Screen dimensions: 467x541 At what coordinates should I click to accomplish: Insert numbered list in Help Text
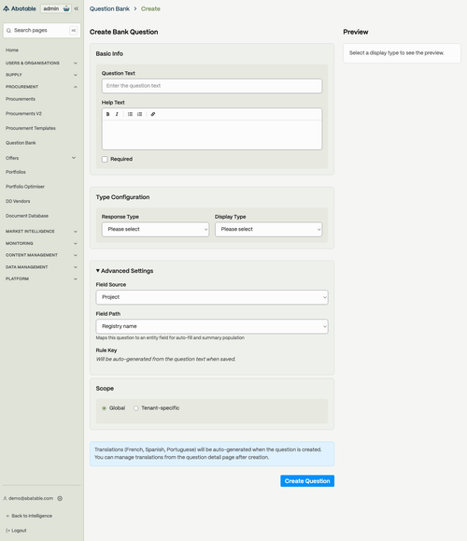pos(140,114)
